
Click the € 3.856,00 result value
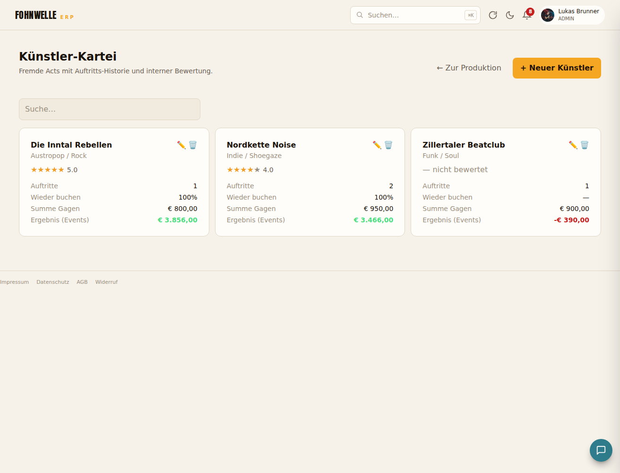pos(178,220)
